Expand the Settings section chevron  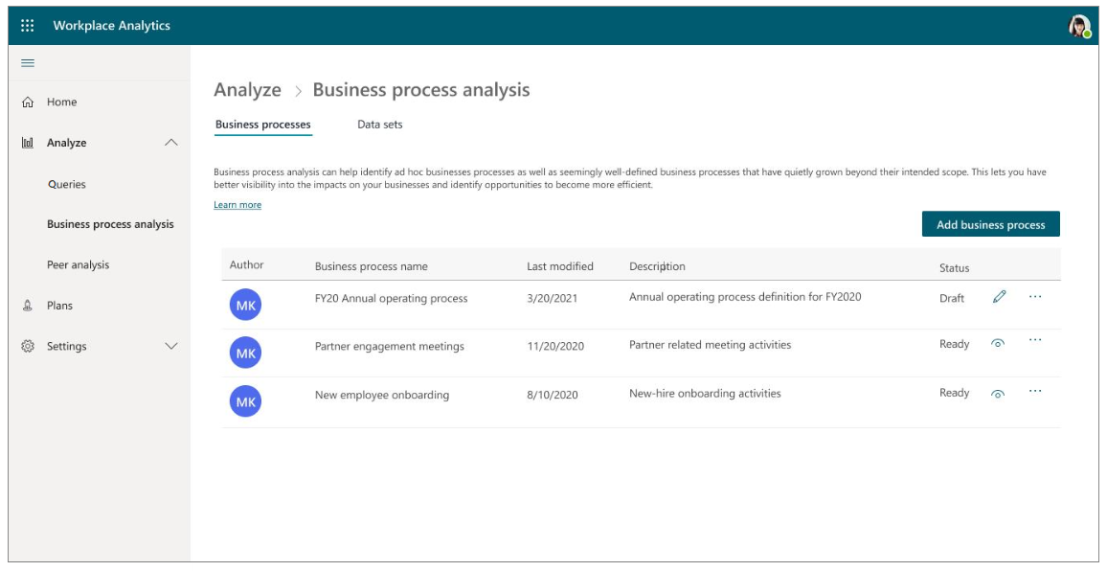click(172, 346)
